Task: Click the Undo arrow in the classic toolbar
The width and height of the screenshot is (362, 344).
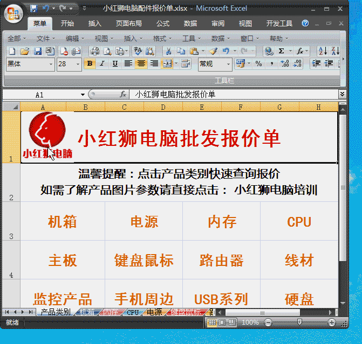Action: [226, 51]
